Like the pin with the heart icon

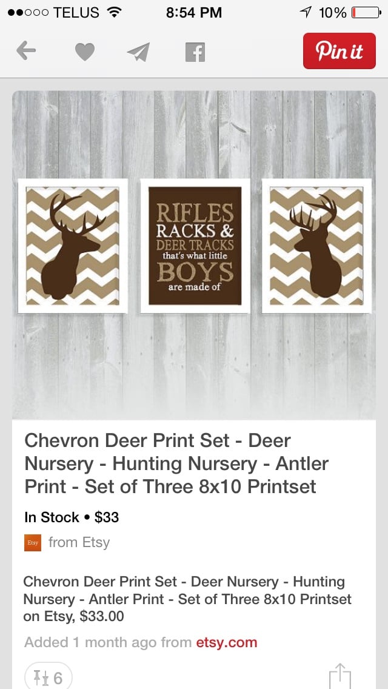[85, 52]
